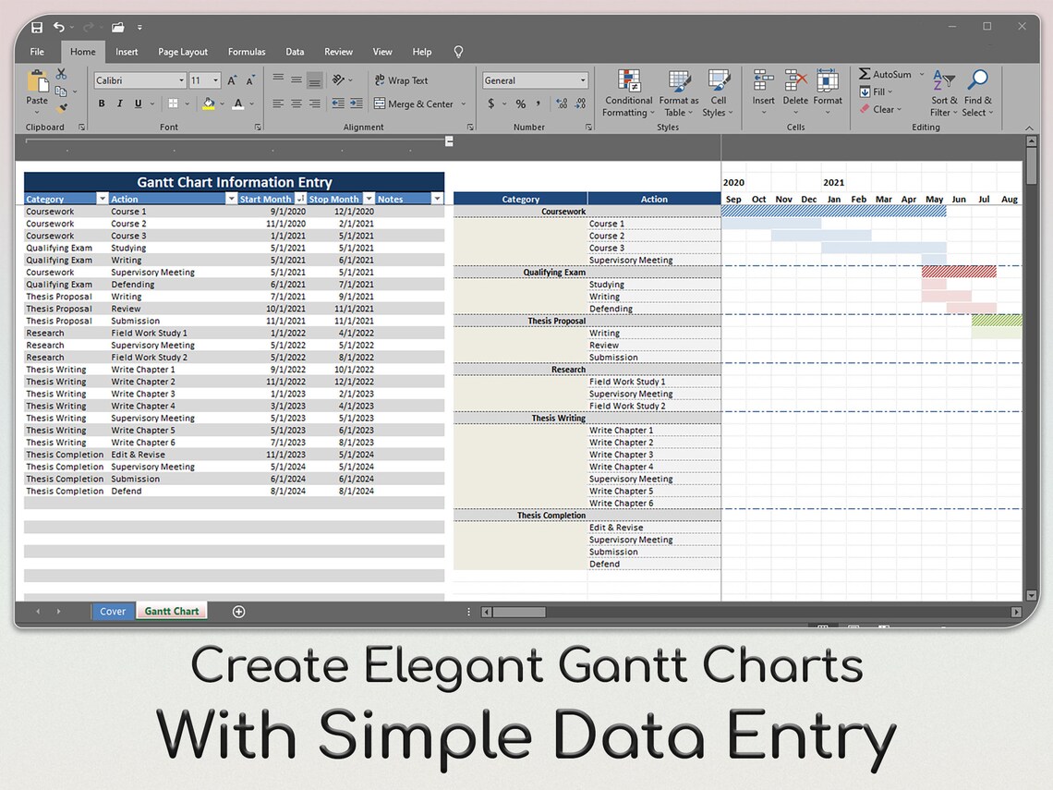Screen dimensions: 1053x790
Task: Open the Cover sheet tab
Action: coord(113,611)
